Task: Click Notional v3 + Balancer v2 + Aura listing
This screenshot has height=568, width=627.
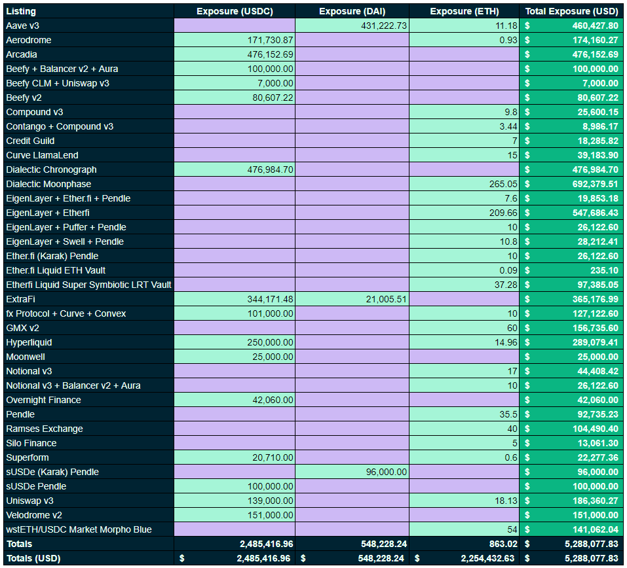Action: [x=88, y=385]
